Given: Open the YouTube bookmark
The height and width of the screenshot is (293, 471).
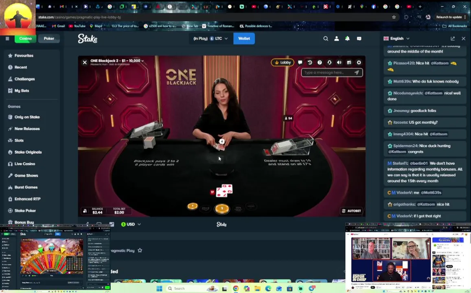Looking at the screenshot, I should [77, 26].
